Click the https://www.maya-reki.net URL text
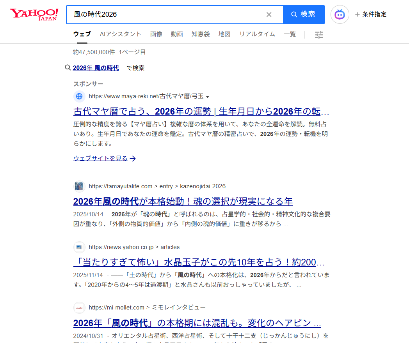 pyautogui.click(x=146, y=96)
